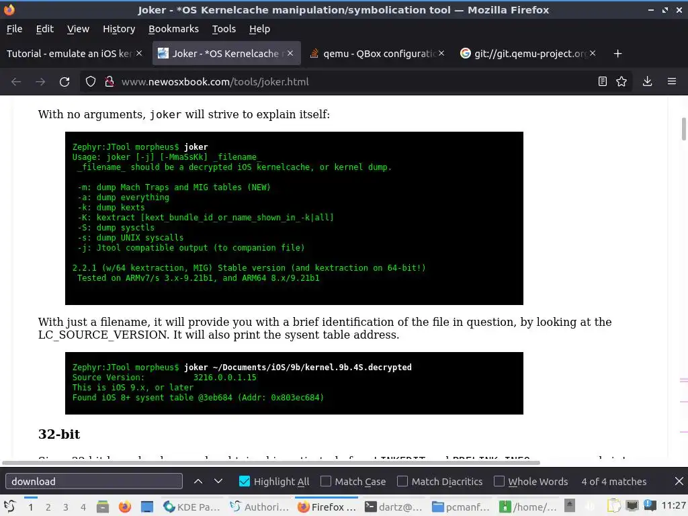This screenshot has width=688, height=516.
Task: Go back using the back arrow
Action: [16, 81]
